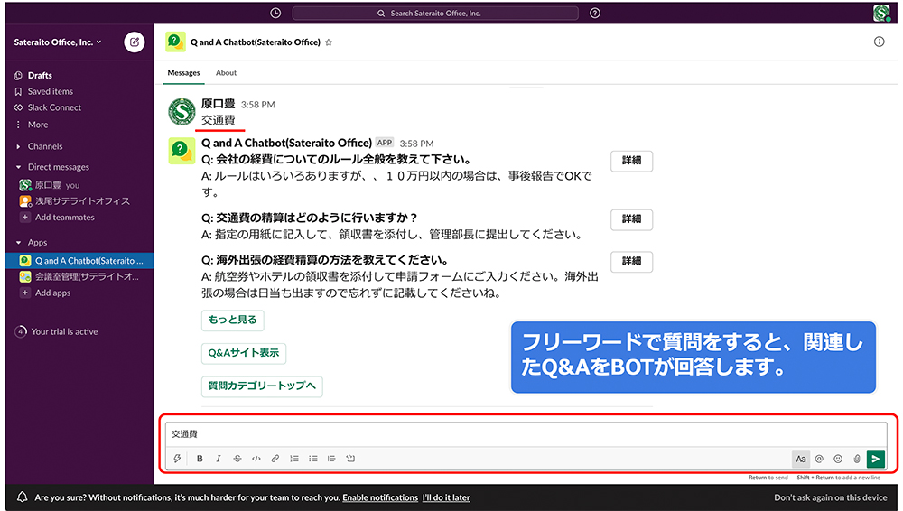
Task: Click Don't ask again on this device
Action: pos(831,497)
